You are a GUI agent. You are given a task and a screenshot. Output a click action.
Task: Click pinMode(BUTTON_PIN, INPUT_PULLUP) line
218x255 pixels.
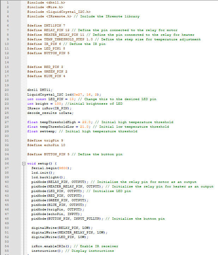pyautogui.click(x=66, y=219)
